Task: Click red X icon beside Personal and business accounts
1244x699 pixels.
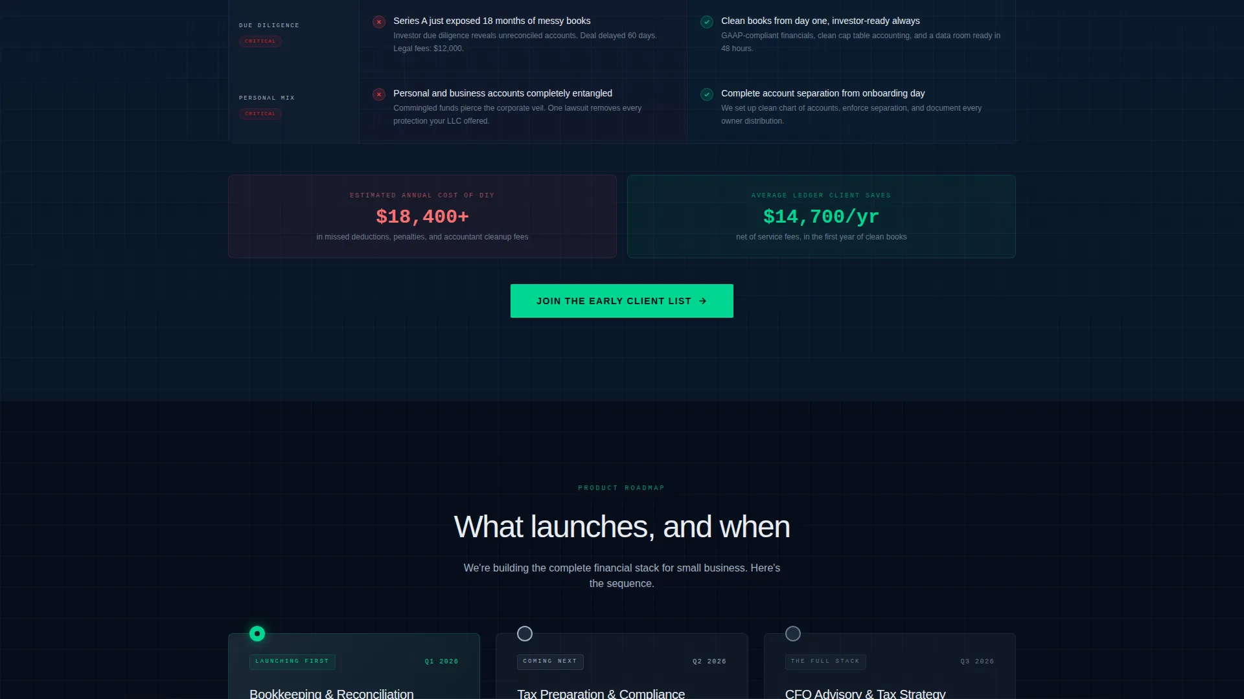Action: pos(379,94)
